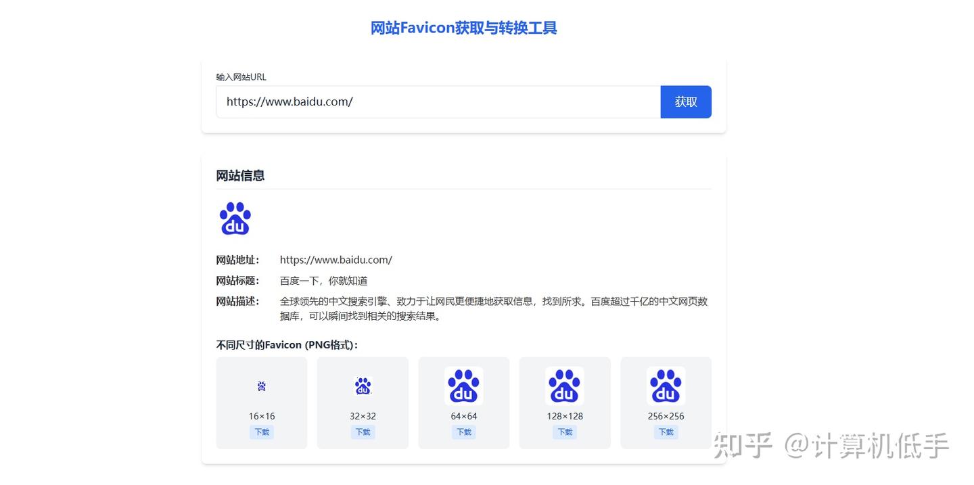974x485 pixels.
Task: Open the https://www.baidu.com/ link
Action: pyautogui.click(x=335, y=259)
